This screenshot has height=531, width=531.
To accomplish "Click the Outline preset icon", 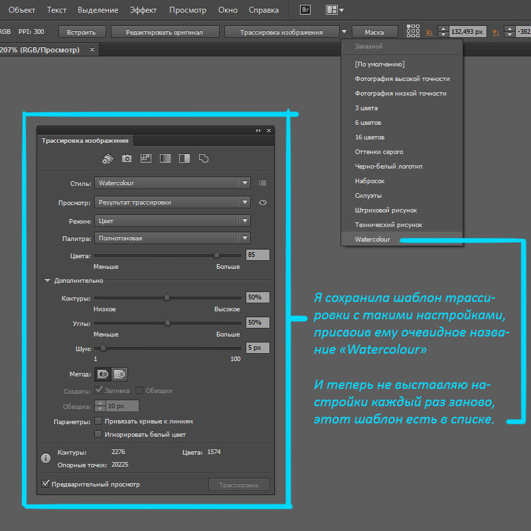I will click(x=204, y=159).
